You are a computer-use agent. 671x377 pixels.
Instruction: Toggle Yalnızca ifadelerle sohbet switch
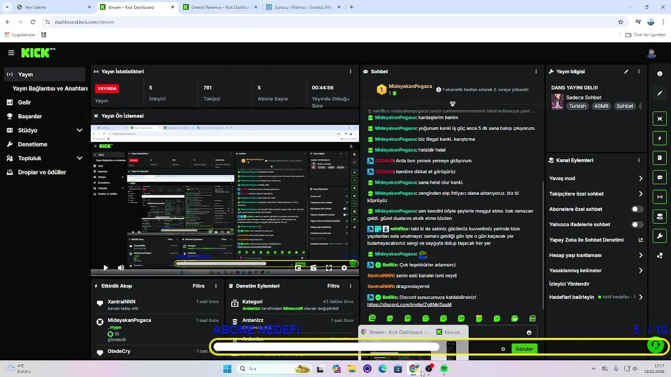637,225
